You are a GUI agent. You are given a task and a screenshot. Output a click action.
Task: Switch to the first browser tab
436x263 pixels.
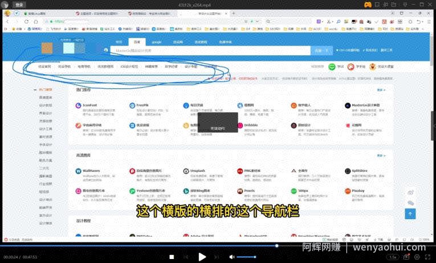(x=47, y=13)
